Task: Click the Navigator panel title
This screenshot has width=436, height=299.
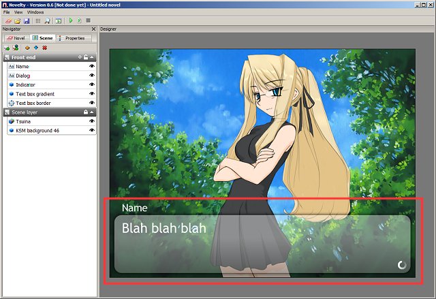Action: (12, 29)
